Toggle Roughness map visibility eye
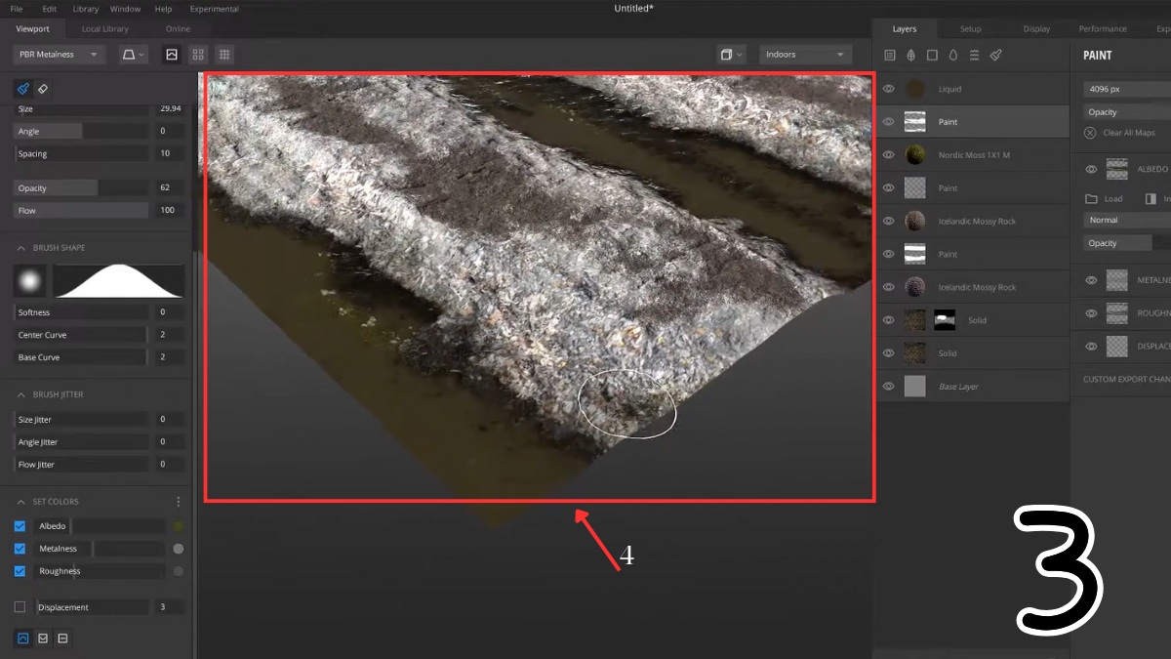Viewport: 1171px width, 659px height. (x=1091, y=313)
